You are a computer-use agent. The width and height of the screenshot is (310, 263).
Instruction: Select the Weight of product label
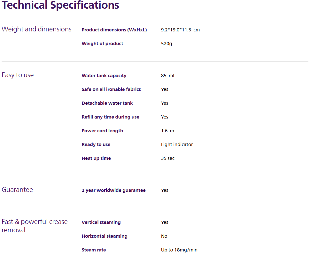click(102, 44)
